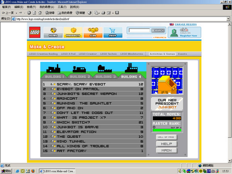The image size is (232, 174).
Task: Expand the address bar dropdown arrow
Action: pyautogui.click(x=228, y=19)
